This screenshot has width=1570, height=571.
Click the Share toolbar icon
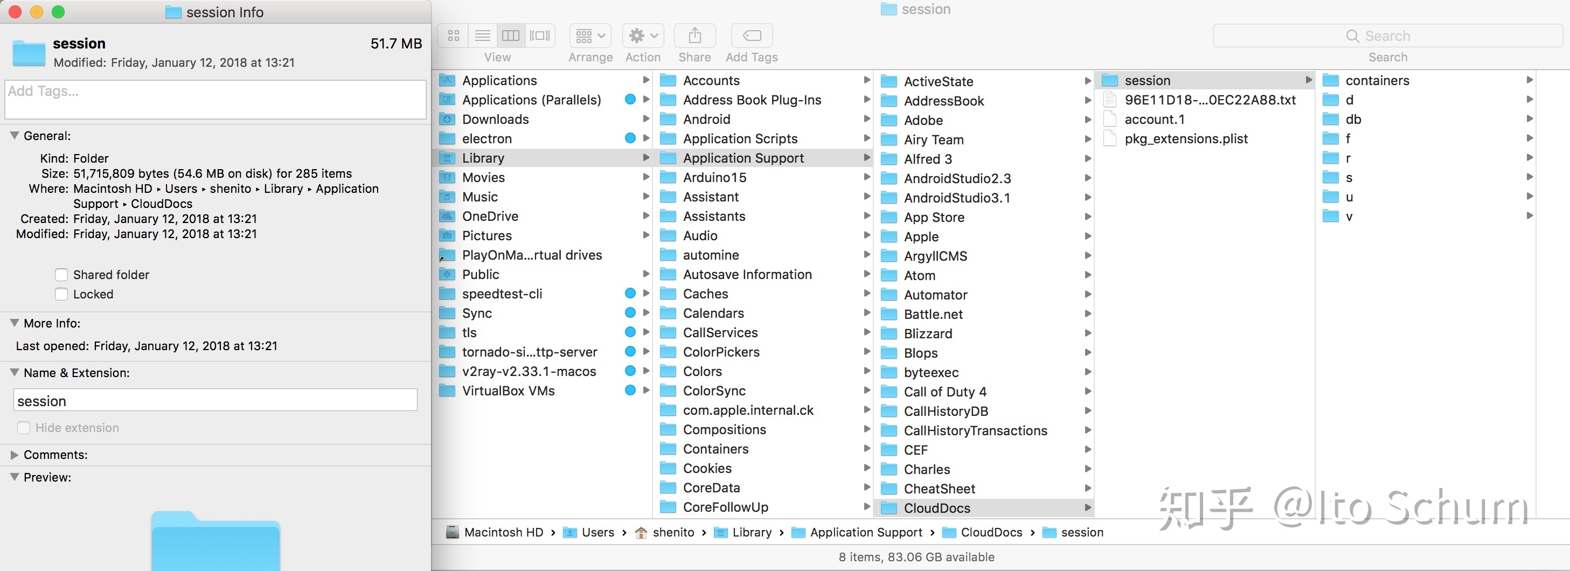point(694,36)
